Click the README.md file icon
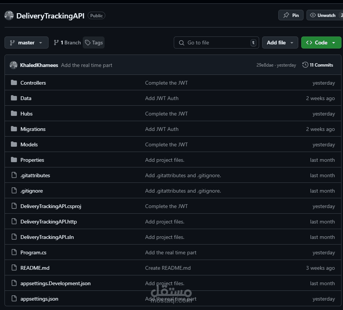This screenshot has width=343, height=310. click(14, 267)
